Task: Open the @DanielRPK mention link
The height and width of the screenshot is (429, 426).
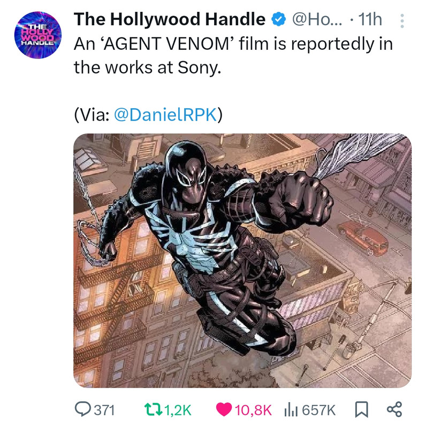Action: (x=165, y=115)
